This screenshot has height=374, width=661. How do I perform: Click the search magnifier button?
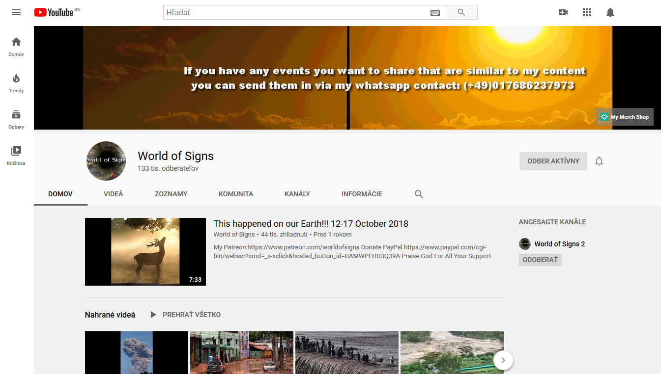click(x=461, y=12)
